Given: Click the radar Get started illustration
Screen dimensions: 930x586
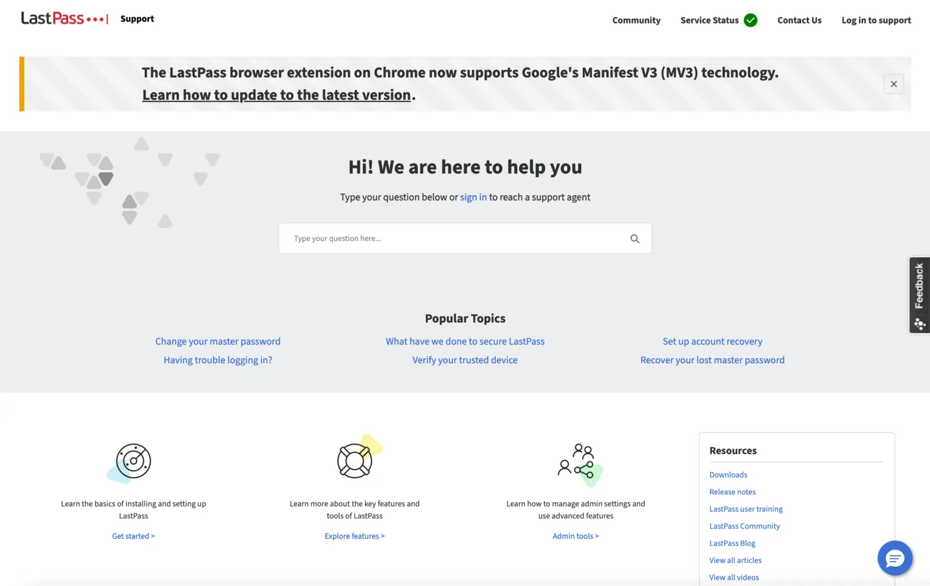Looking at the screenshot, I should tap(130, 462).
